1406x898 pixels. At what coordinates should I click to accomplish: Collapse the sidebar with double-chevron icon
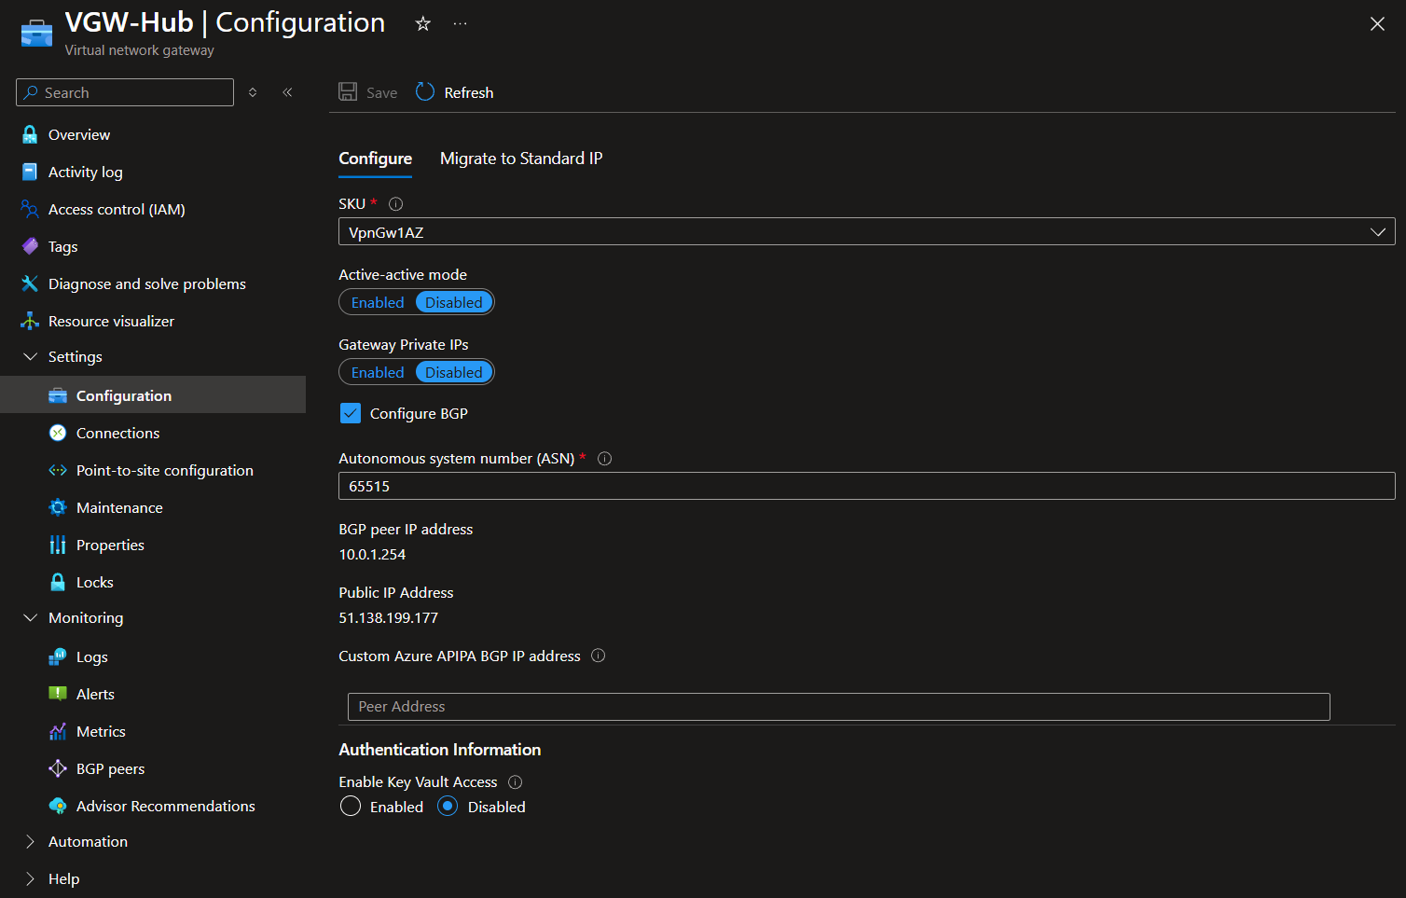pos(288,92)
